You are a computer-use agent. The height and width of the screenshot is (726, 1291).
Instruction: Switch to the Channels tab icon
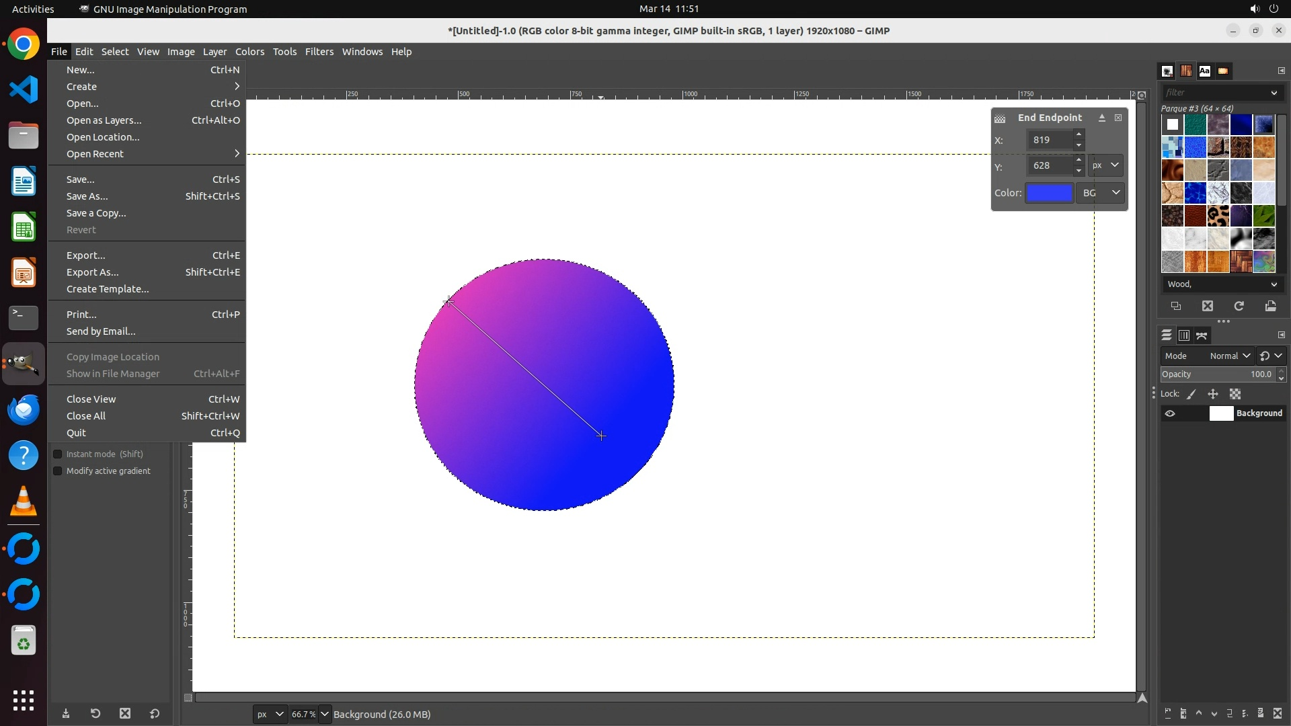[1184, 335]
